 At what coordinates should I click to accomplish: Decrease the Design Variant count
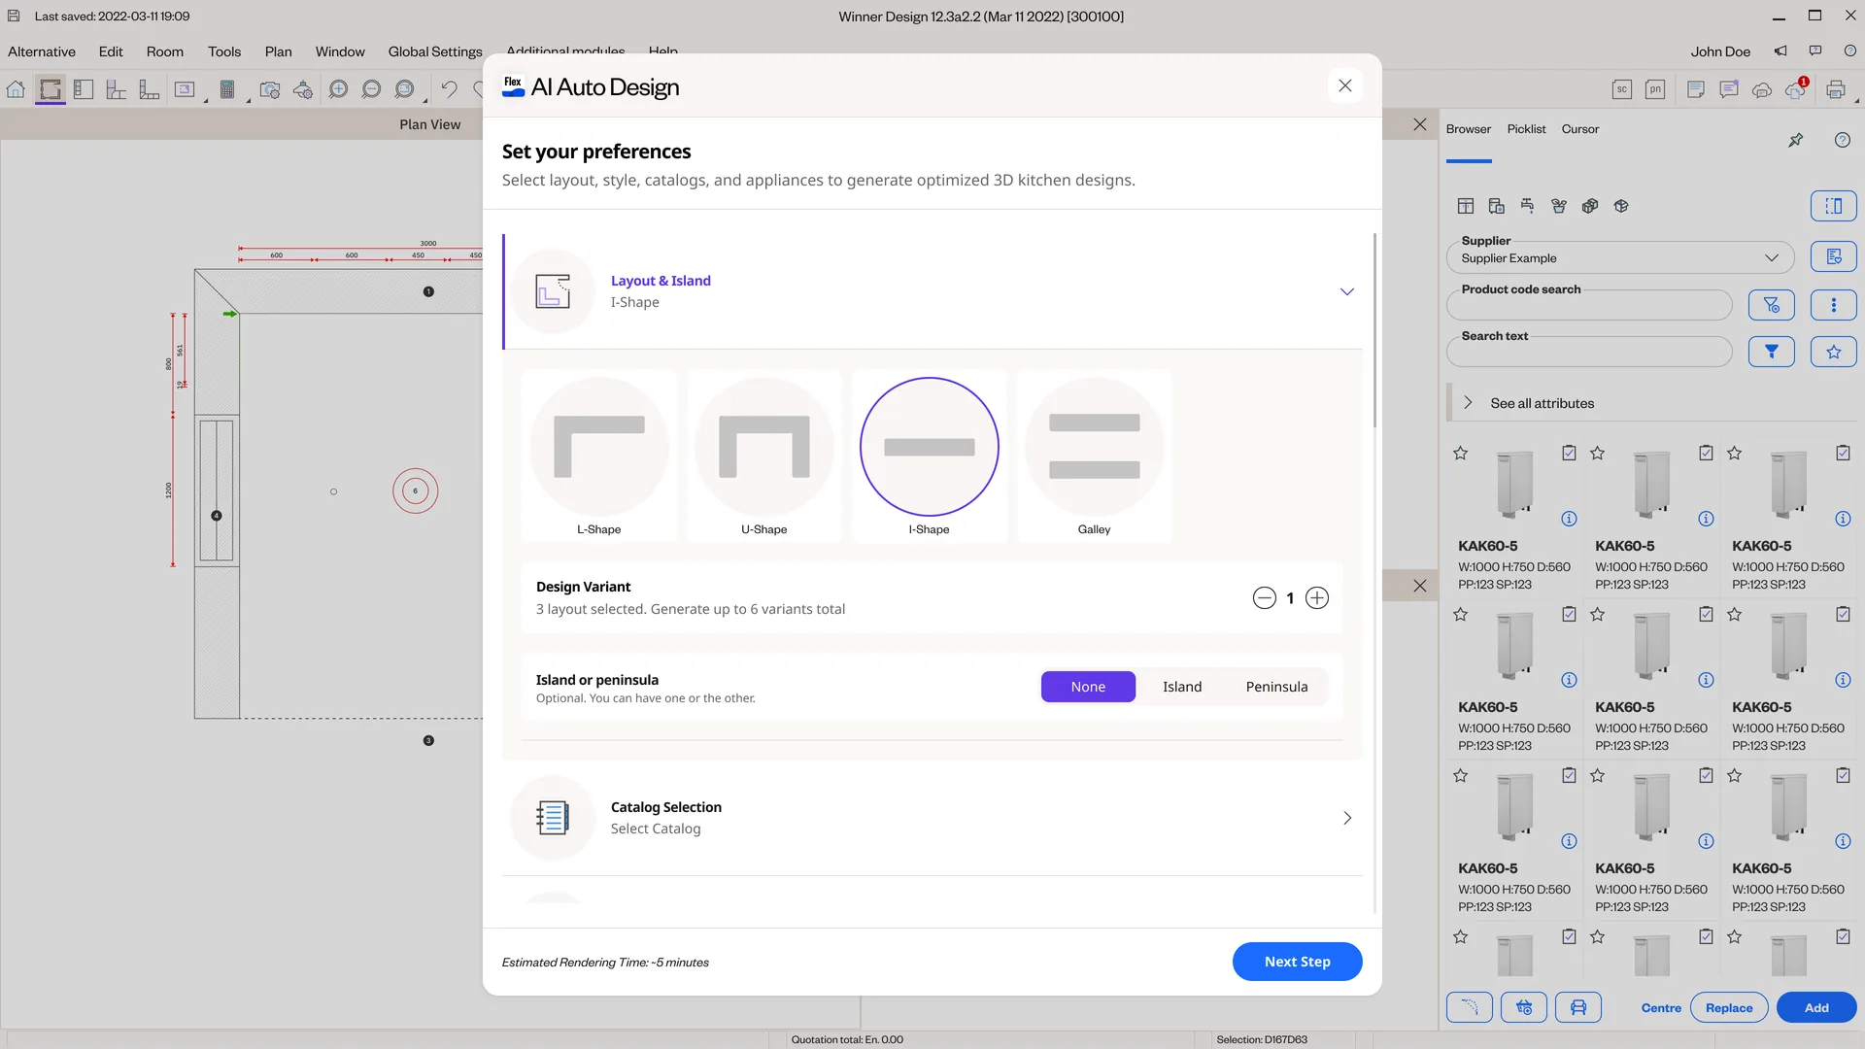[x=1264, y=598]
